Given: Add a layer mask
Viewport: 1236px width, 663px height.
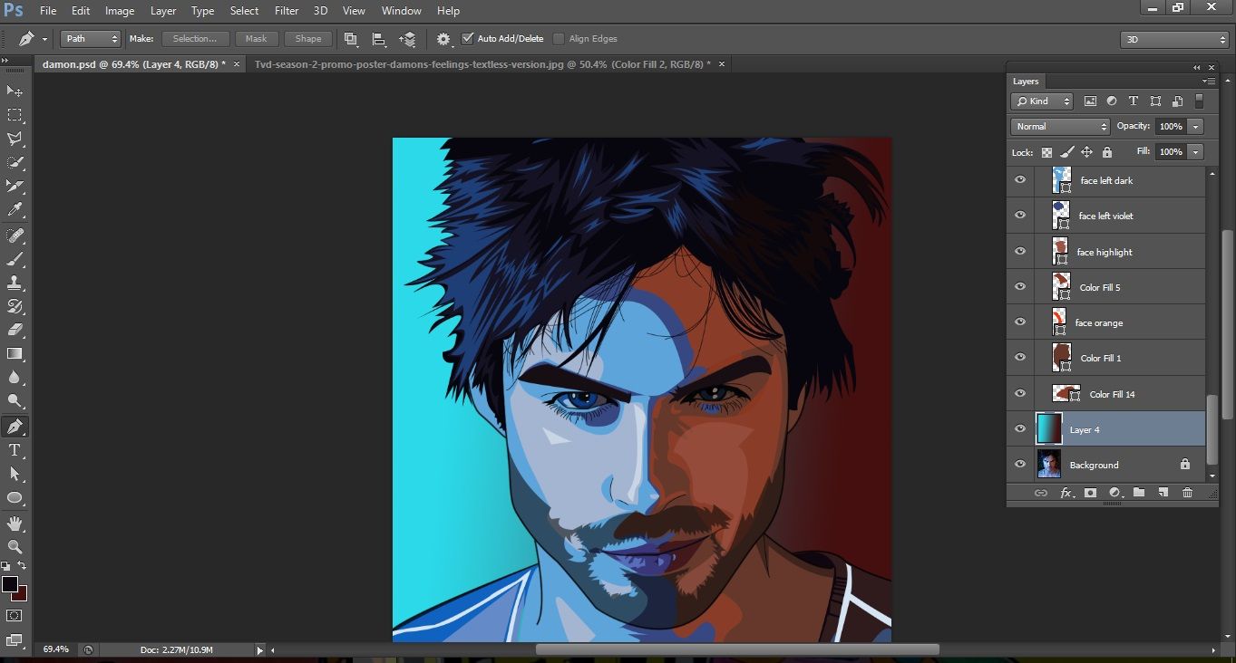Looking at the screenshot, I should 1090,493.
